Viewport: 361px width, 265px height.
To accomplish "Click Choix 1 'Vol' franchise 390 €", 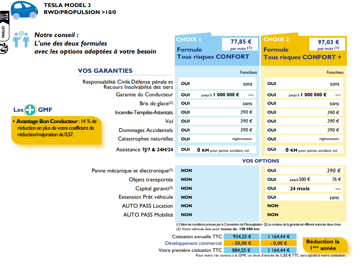I will [x=246, y=121].
